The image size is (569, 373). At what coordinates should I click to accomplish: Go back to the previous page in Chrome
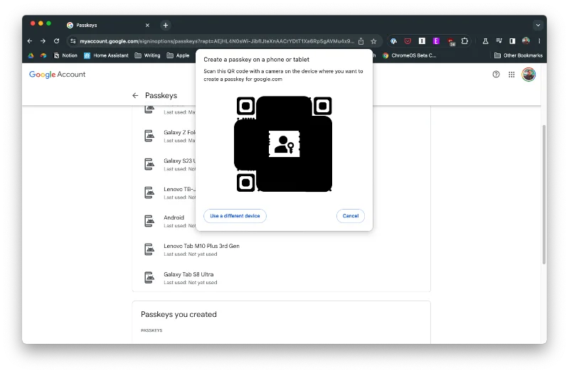pos(30,41)
